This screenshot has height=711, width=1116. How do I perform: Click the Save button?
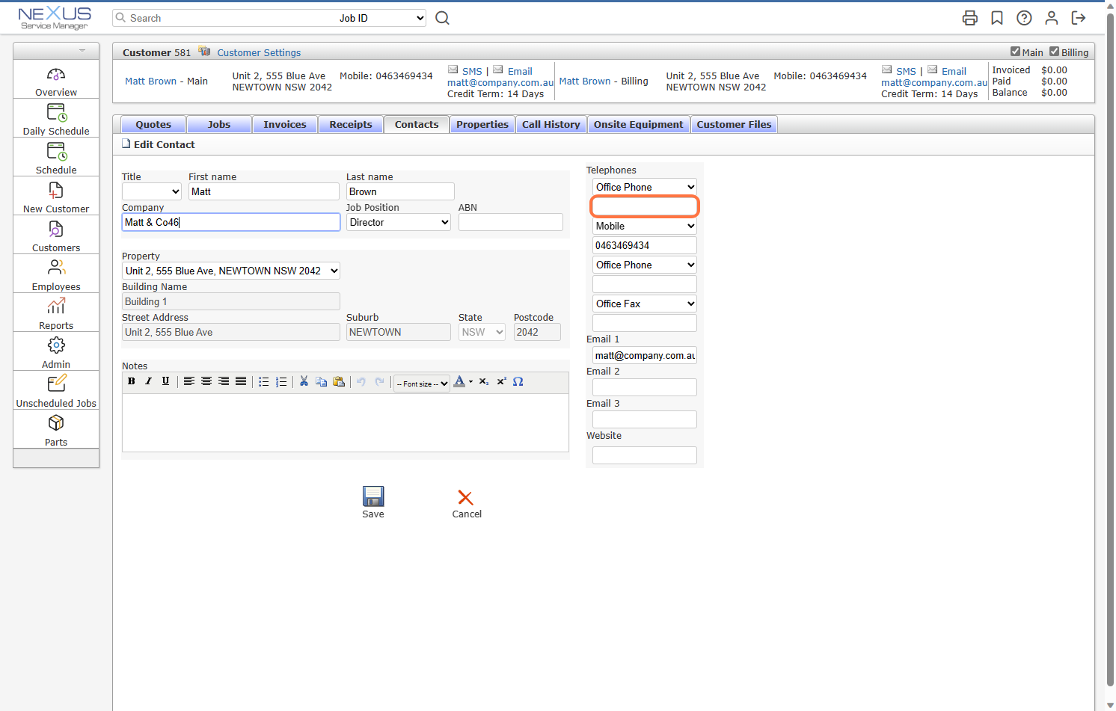pos(373,500)
